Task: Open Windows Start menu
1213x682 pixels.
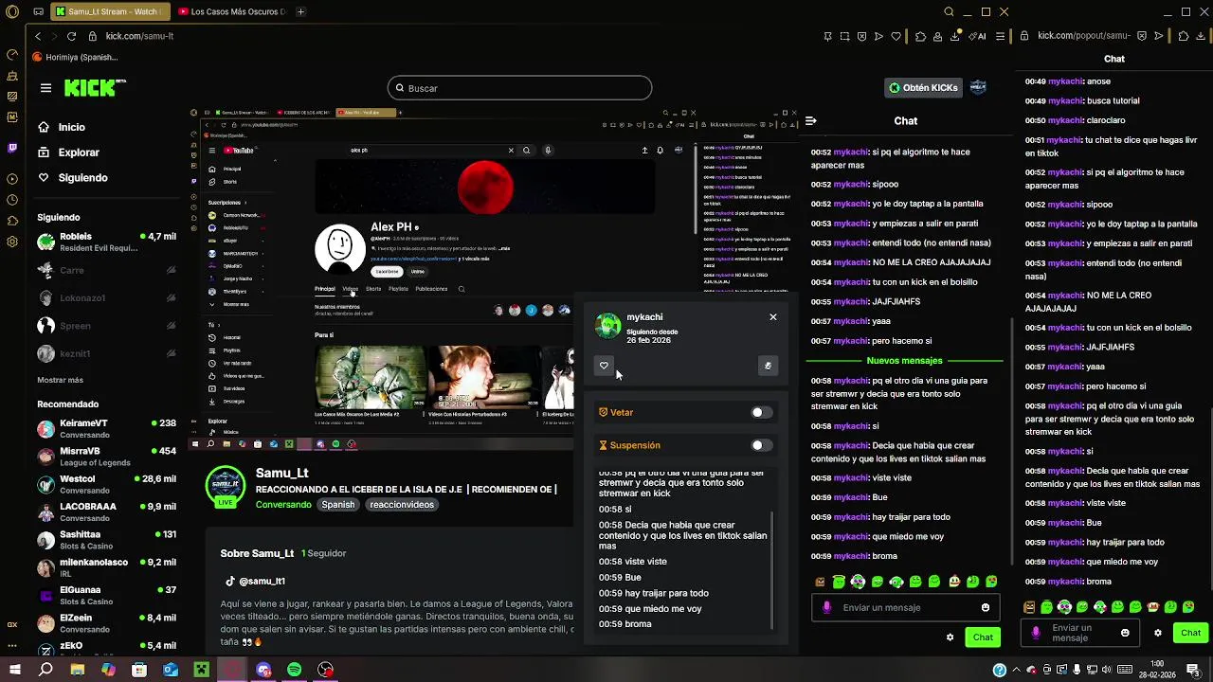Action: pyautogui.click(x=13, y=670)
